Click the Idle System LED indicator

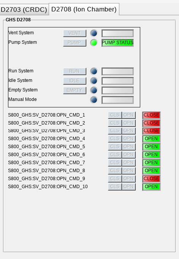click(94, 81)
